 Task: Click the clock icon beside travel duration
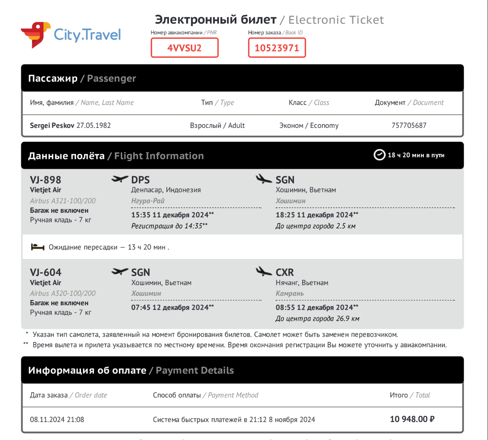pos(379,155)
